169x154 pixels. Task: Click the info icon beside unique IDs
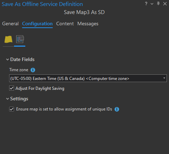click(x=117, y=109)
